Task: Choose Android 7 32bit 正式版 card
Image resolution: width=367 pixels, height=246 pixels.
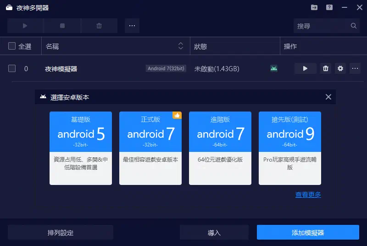Action: [150, 148]
